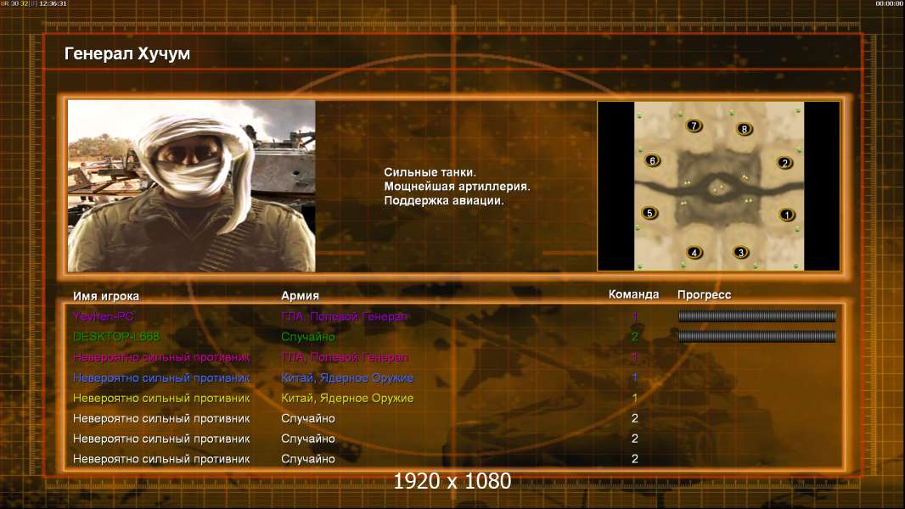Click the general portrait image
The height and width of the screenshot is (509, 905).
192,186
